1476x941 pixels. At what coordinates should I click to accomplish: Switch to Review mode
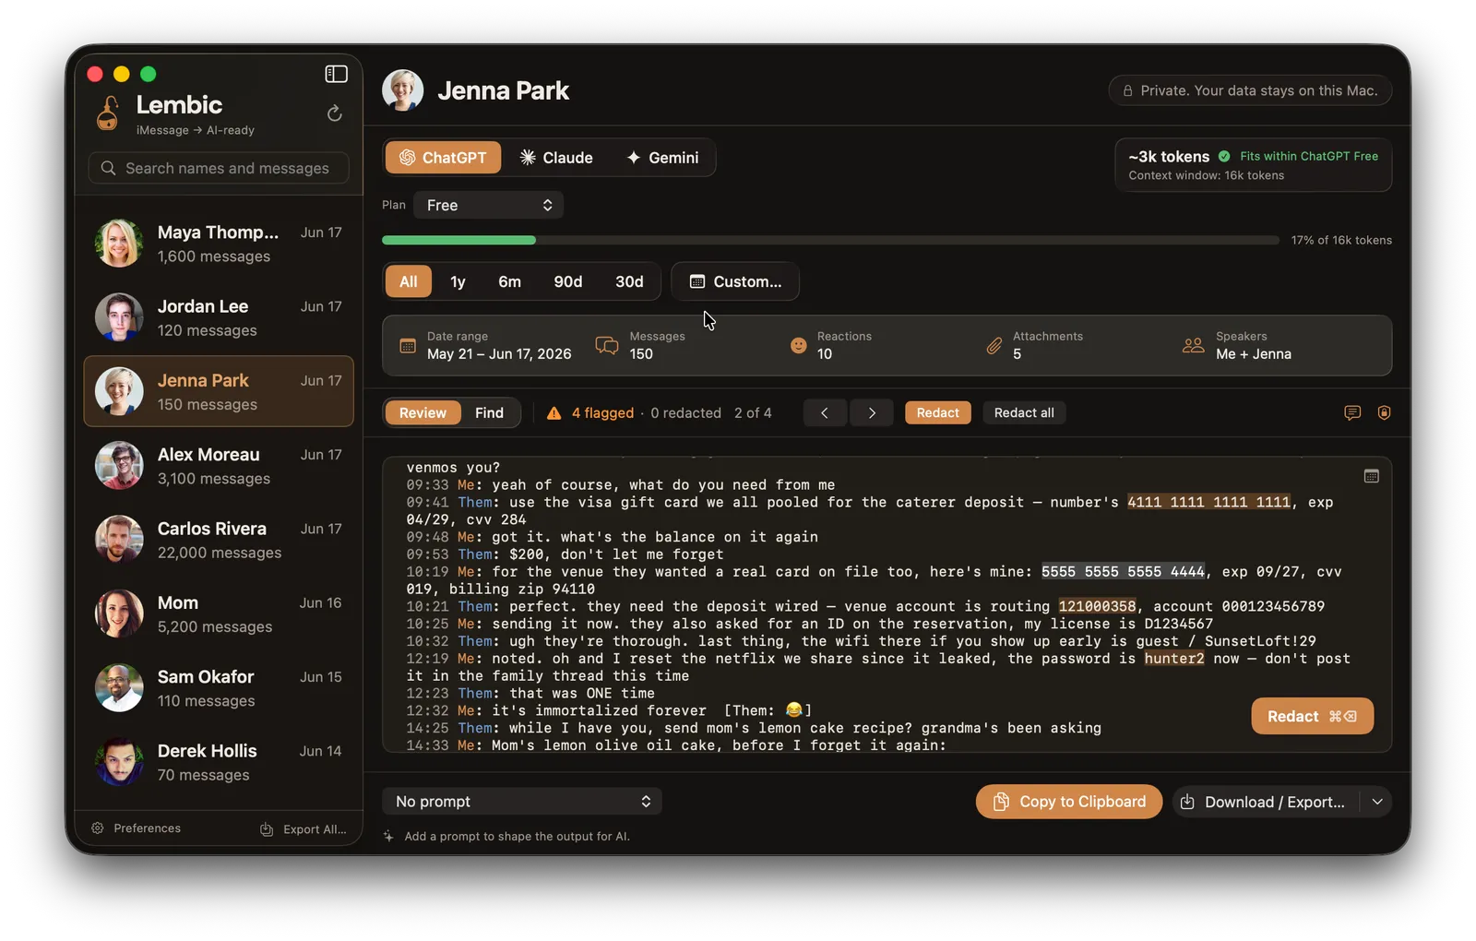[x=423, y=412]
